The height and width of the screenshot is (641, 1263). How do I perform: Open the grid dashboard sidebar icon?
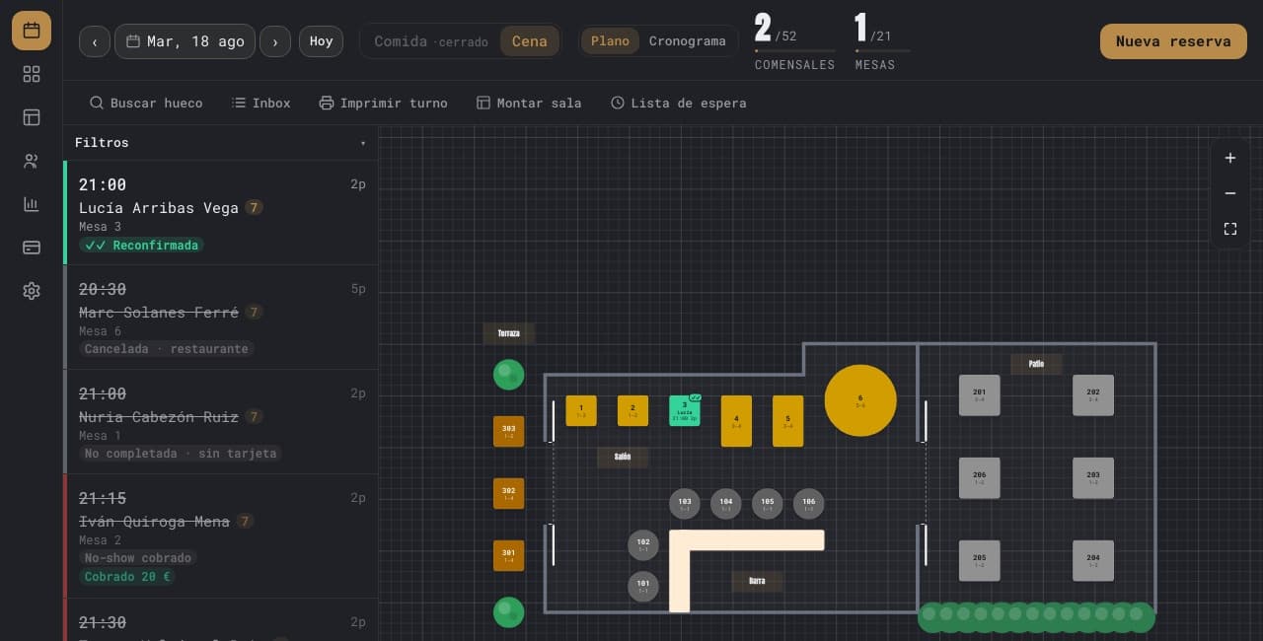pyautogui.click(x=32, y=74)
